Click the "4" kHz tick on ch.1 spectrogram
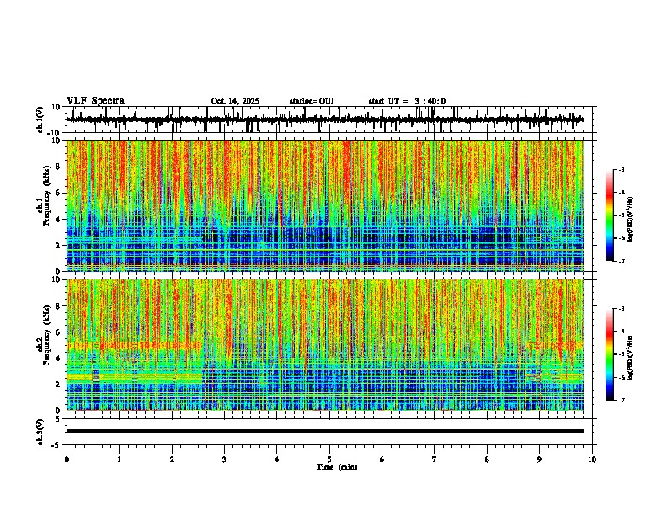Screen dimensions: 667x515 coord(58,220)
